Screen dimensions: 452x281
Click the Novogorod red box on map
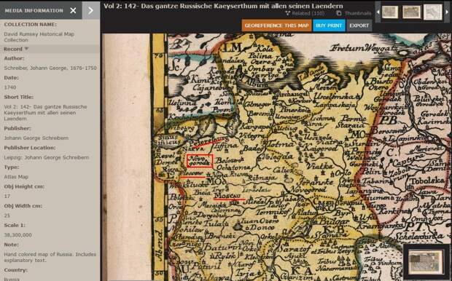(x=200, y=161)
